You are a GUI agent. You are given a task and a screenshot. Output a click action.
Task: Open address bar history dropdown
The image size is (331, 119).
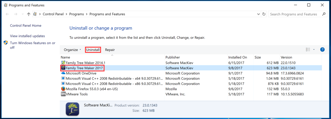[259, 14]
